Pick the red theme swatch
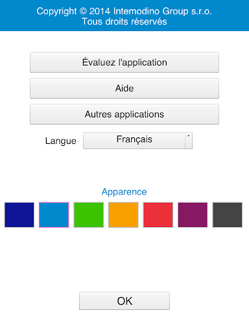The height and width of the screenshot is (332, 249). 158,215
